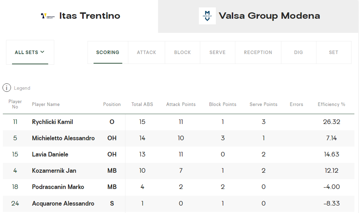Switch to the ATTACK tab
The image size is (359, 213).
(146, 53)
